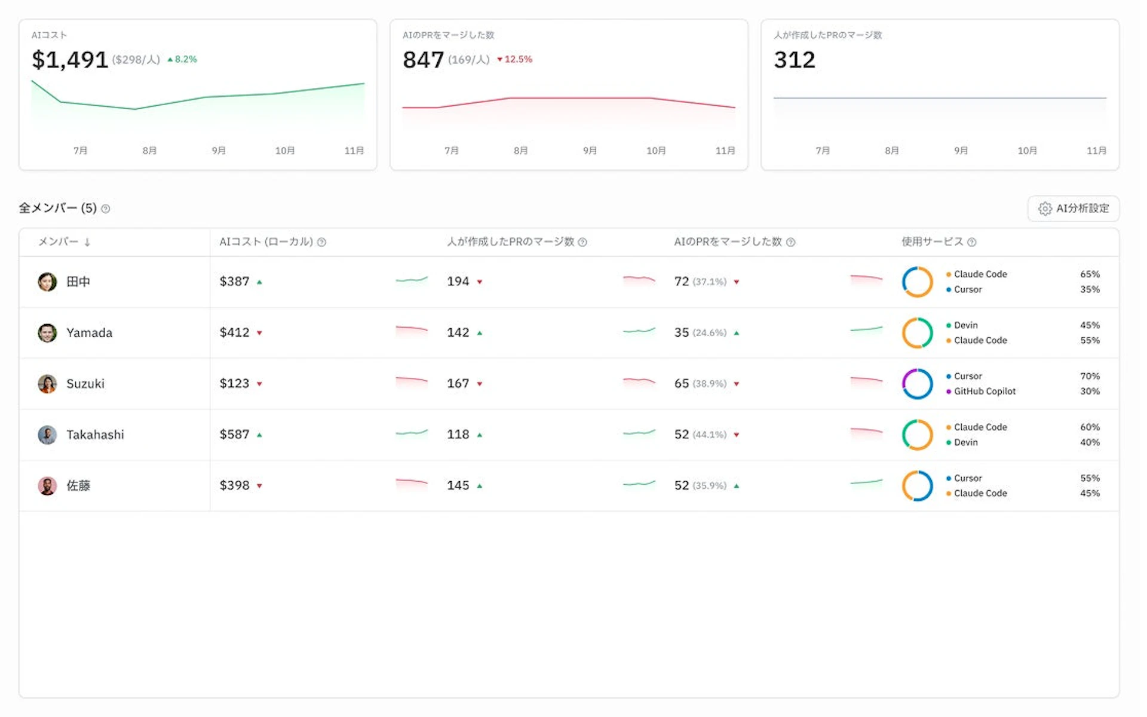
Task: Click the sort arrow next to メンバー header
Action: tap(87, 242)
